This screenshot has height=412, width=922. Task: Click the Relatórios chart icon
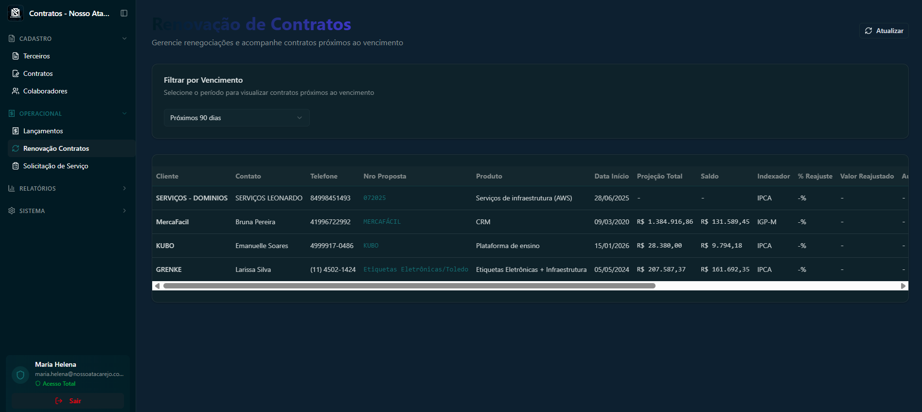tap(12, 188)
